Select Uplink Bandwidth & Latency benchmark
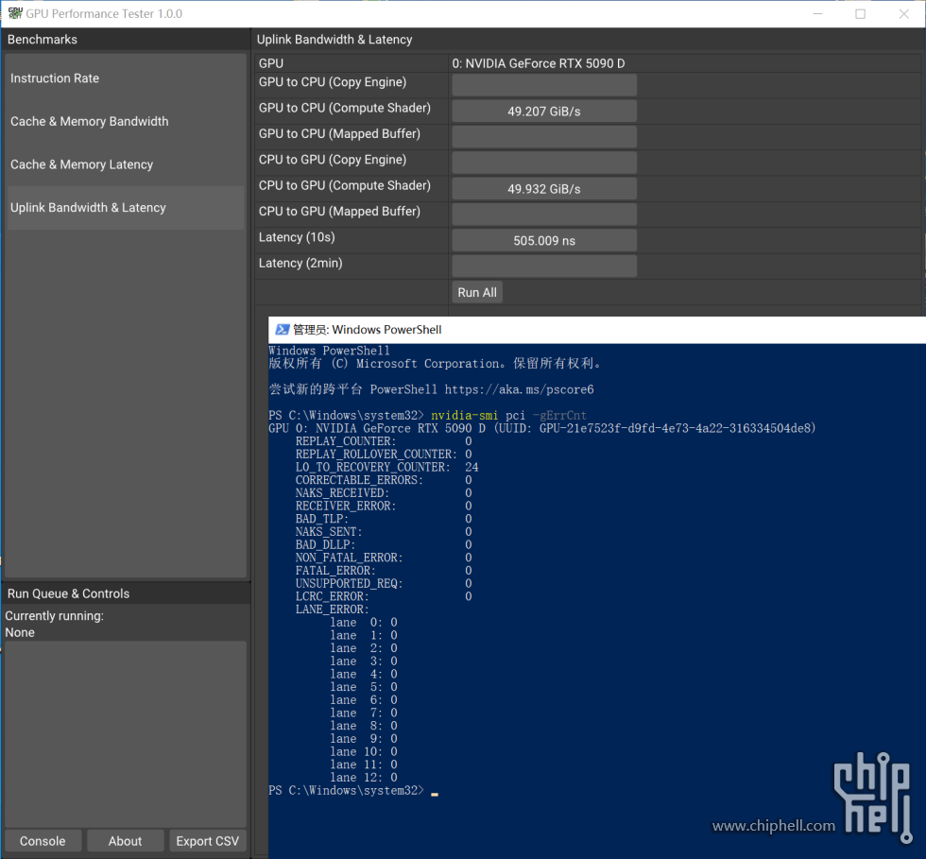Viewport: 926px width, 859px height. pyautogui.click(x=125, y=207)
